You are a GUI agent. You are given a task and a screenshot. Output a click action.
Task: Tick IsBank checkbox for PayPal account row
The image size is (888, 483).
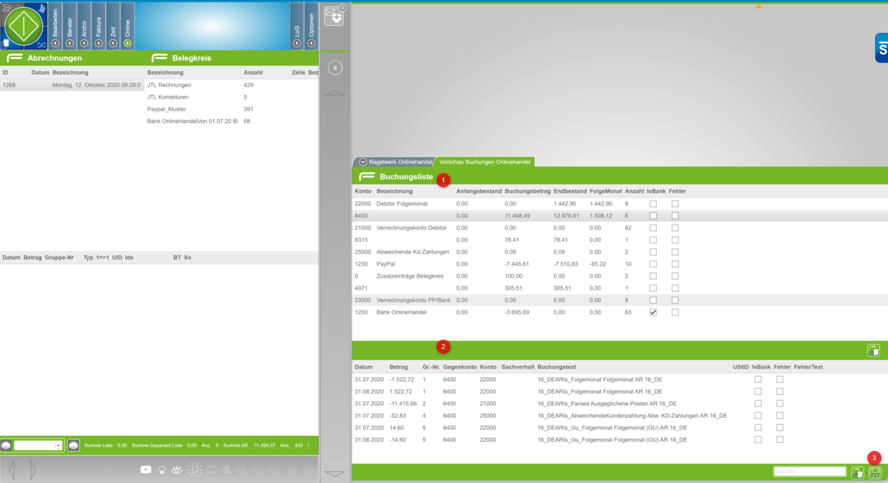(653, 264)
